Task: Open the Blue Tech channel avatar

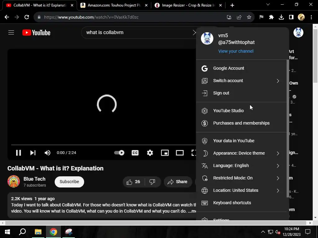Action: (x=14, y=181)
